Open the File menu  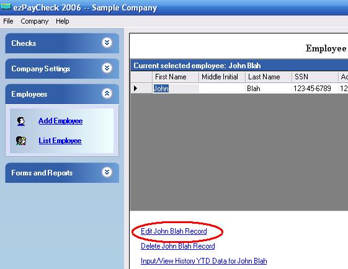coord(8,21)
